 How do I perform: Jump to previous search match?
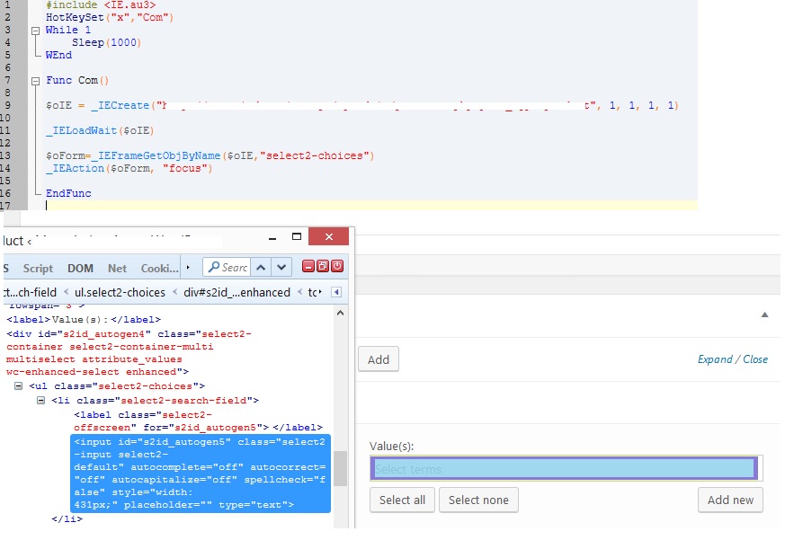tap(261, 267)
